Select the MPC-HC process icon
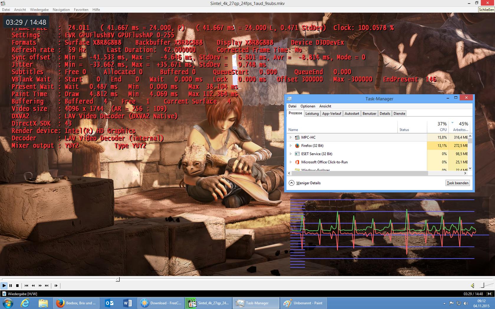This screenshot has height=309, width=495. click(297, 137)
